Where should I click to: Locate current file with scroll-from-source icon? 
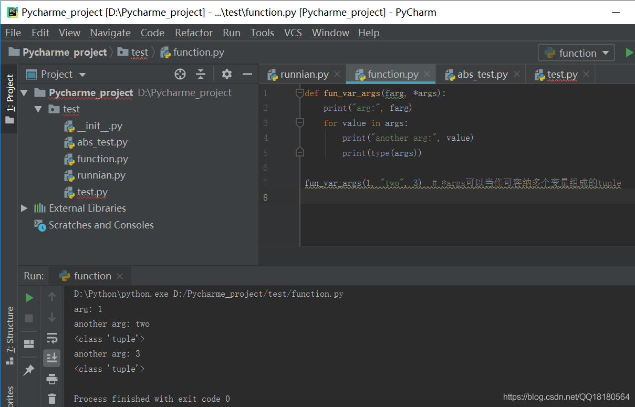point(180,74)
